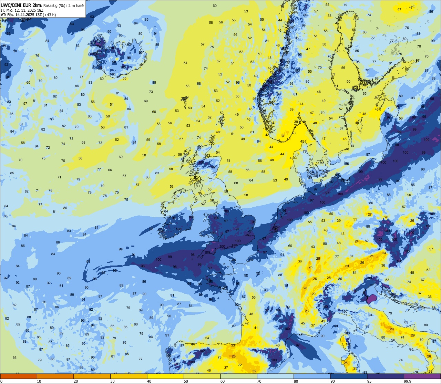
Task: Click the legend tick label '40'
Action: tap(149, 381)
